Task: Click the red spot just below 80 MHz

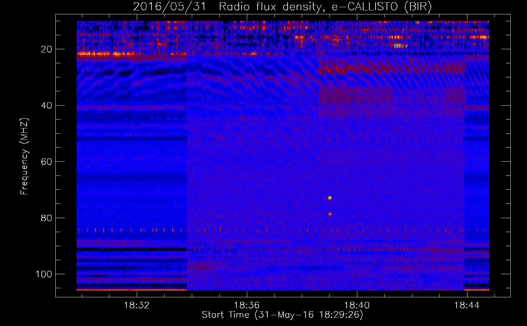Action: 330,214
